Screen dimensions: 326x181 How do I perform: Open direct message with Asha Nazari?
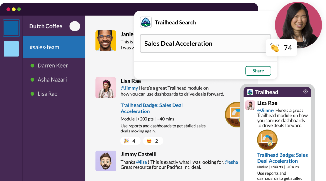pos(52,80)
